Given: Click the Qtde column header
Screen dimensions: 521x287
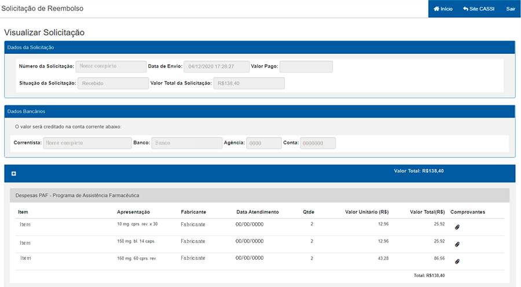Looking at the screenshot, I should coord(309,212).
